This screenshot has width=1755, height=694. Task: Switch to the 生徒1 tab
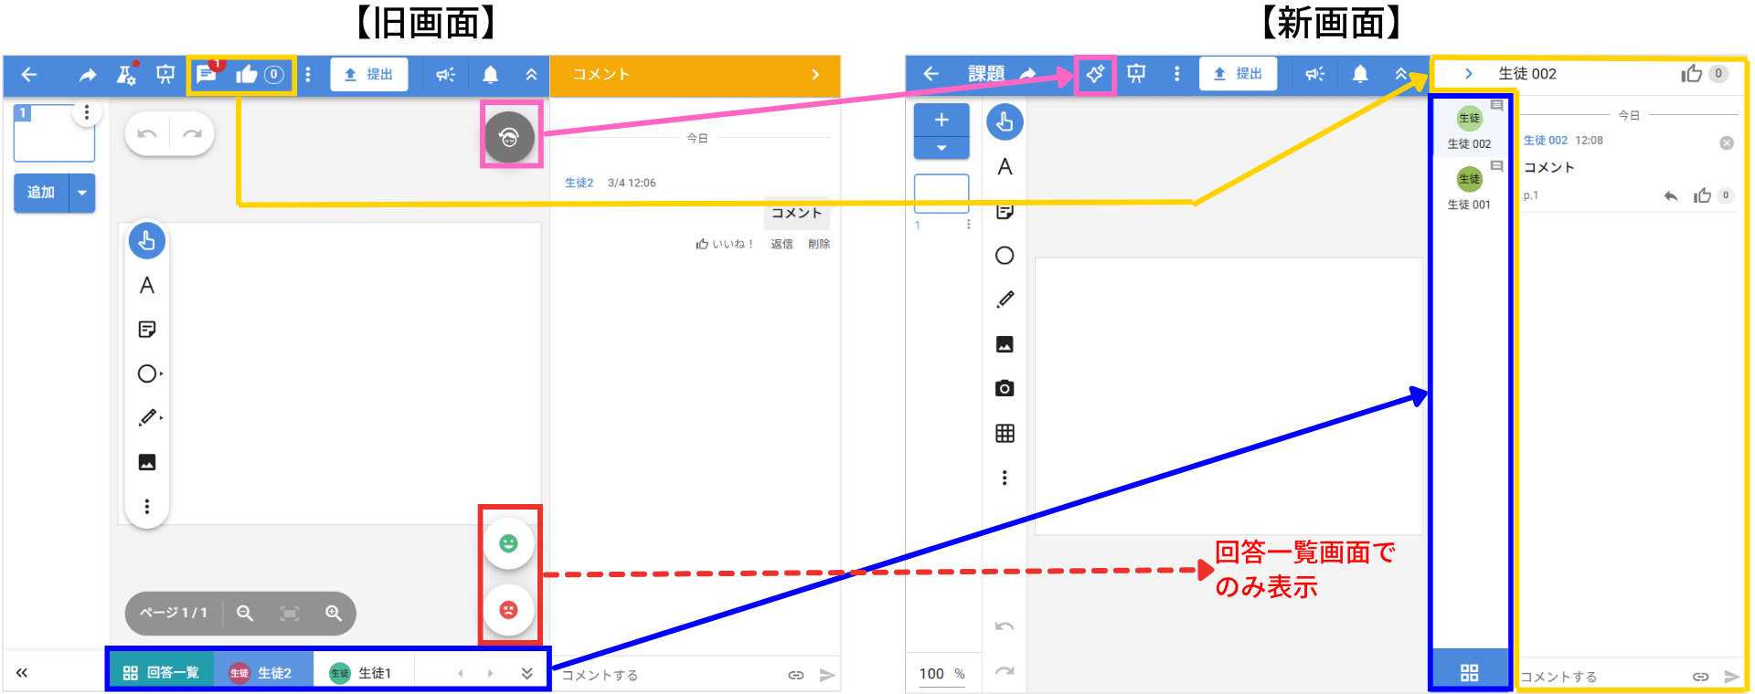pyautogui.click(x=362, y=673)
